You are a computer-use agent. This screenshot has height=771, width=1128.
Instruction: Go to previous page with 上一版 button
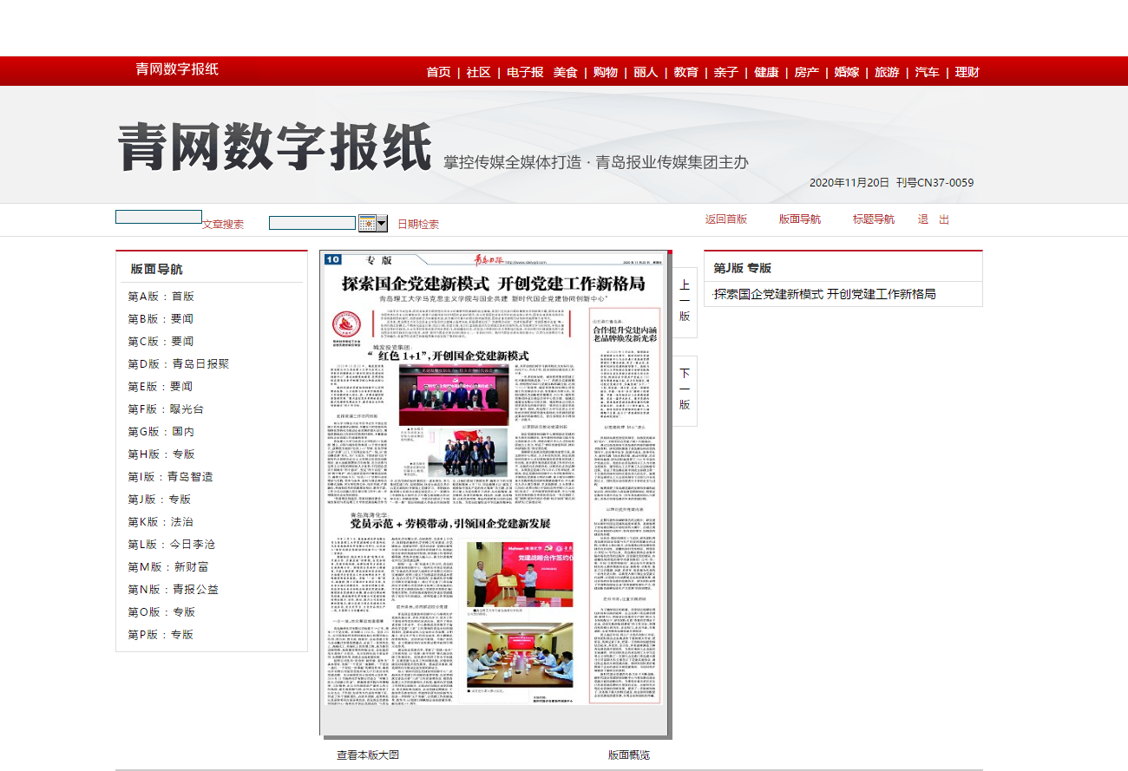685,300
